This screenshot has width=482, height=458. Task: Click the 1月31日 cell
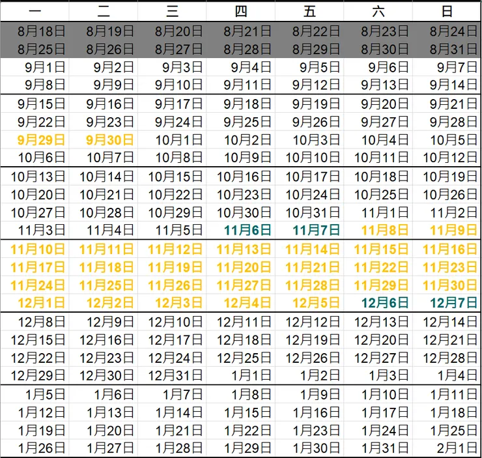coord(378,448)
